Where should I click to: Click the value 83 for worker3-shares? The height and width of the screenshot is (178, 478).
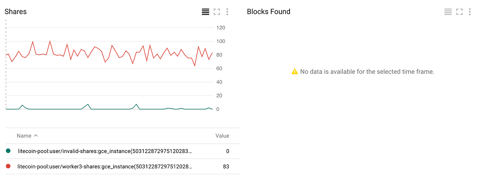click(x=226, y=166)
